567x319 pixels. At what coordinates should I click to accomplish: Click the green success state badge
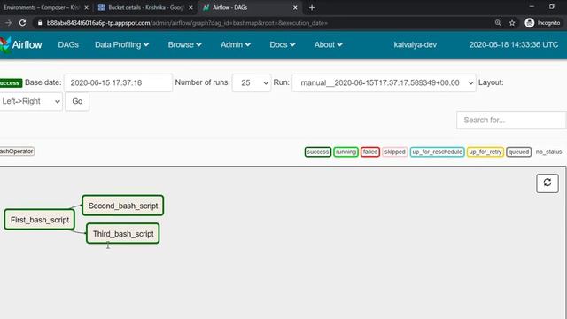click(x=11, y=82)
